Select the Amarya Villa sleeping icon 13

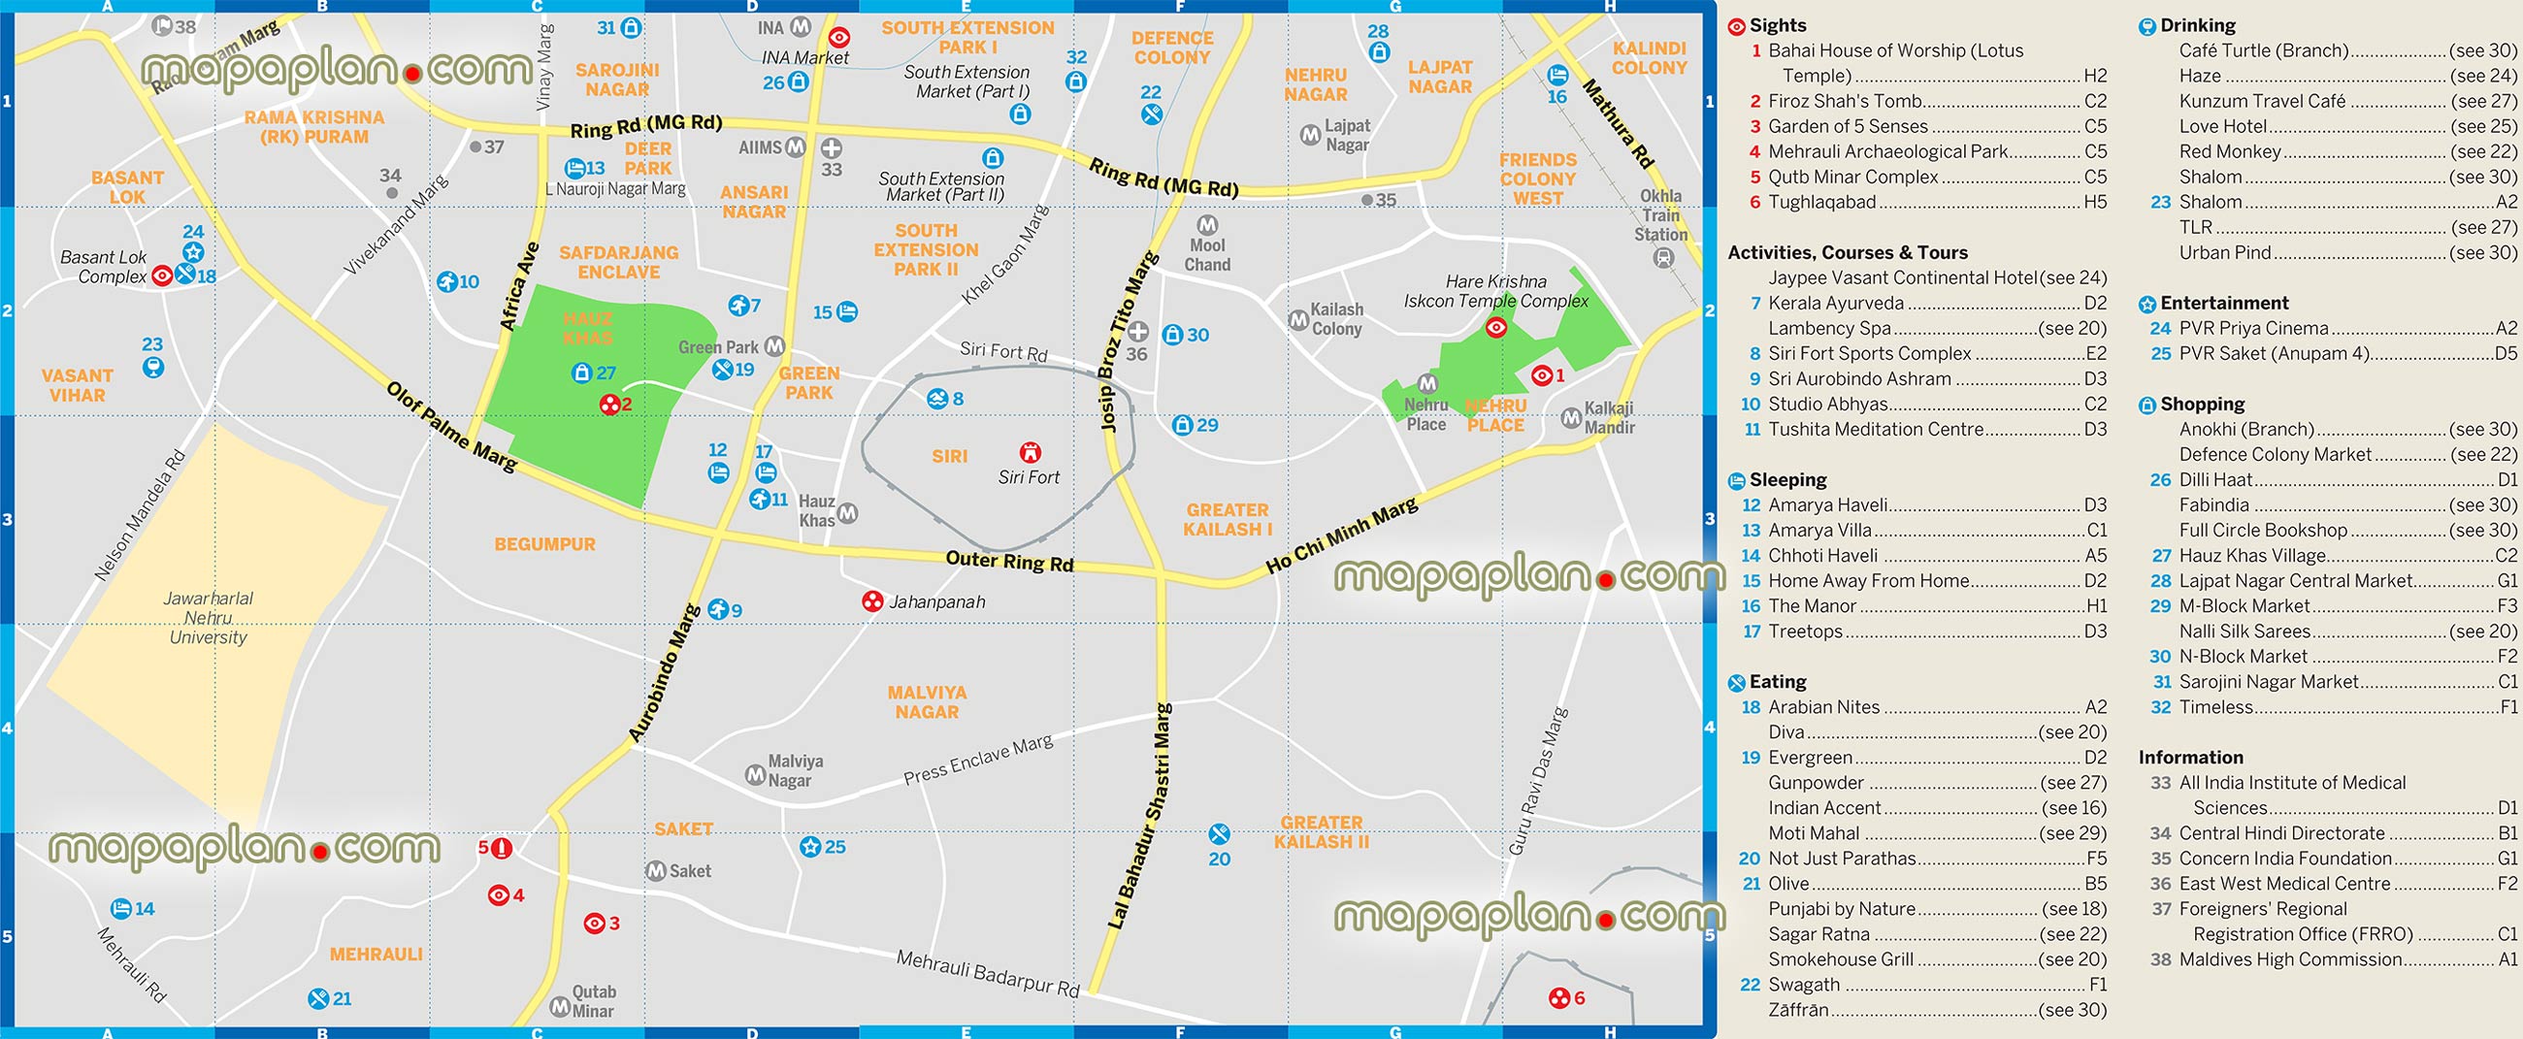click(x=575, y=168)
